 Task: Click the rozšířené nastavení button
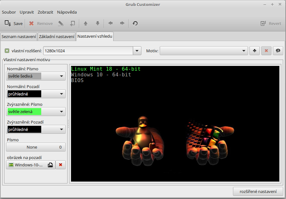(258, 191)
